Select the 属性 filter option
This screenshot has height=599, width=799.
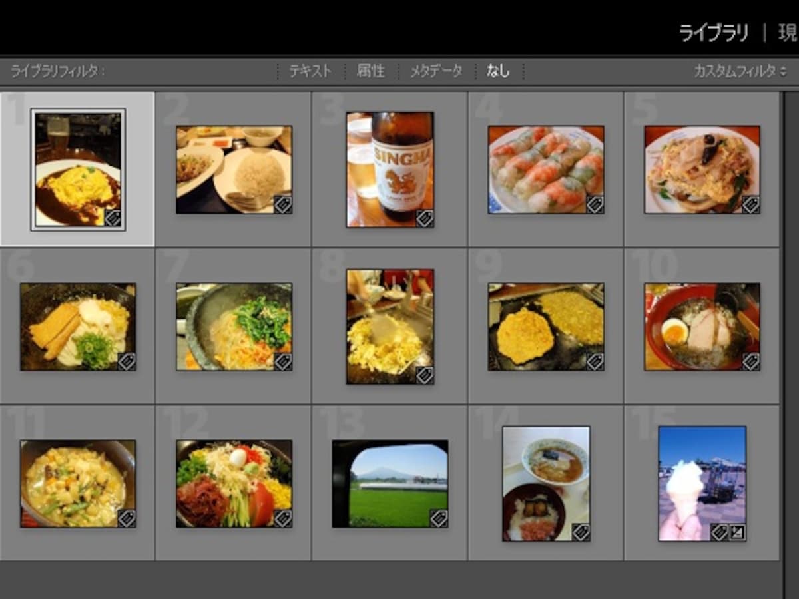pos(370,71)
